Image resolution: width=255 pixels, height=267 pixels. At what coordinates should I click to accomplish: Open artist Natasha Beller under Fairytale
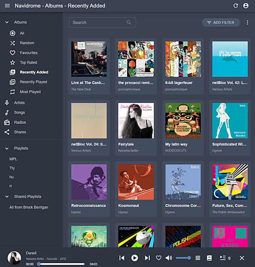point(128,151)
